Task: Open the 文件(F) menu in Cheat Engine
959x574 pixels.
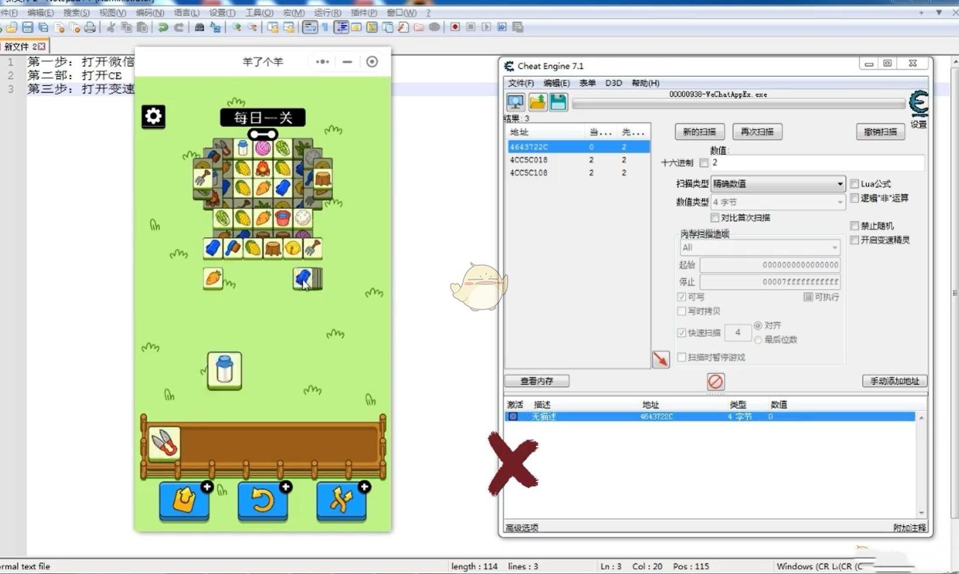Action: click(521, 83)
